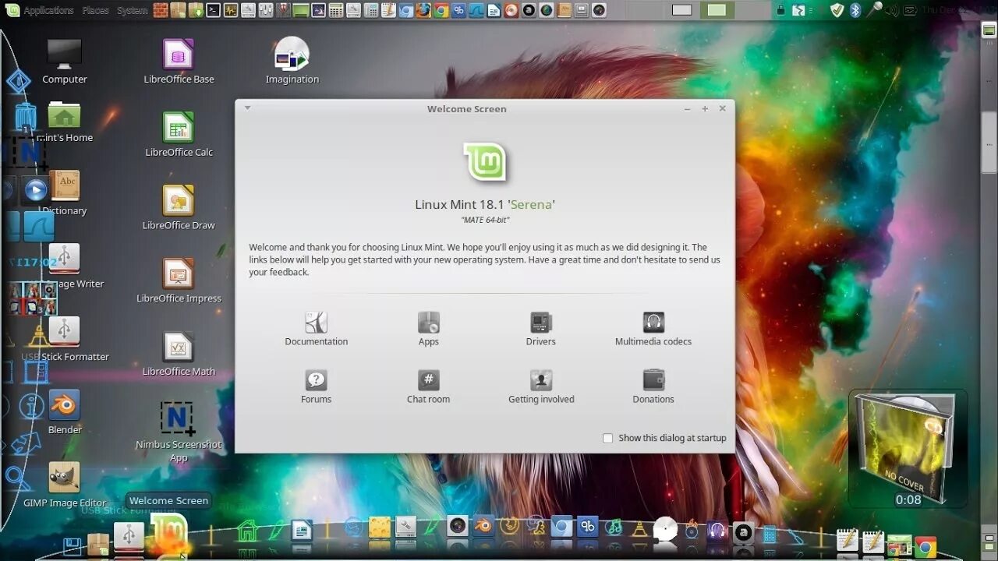This screenshot has width=998, height=561.
Task: Click the USB stick icon in bottom dock
Action: coord(129,537)
